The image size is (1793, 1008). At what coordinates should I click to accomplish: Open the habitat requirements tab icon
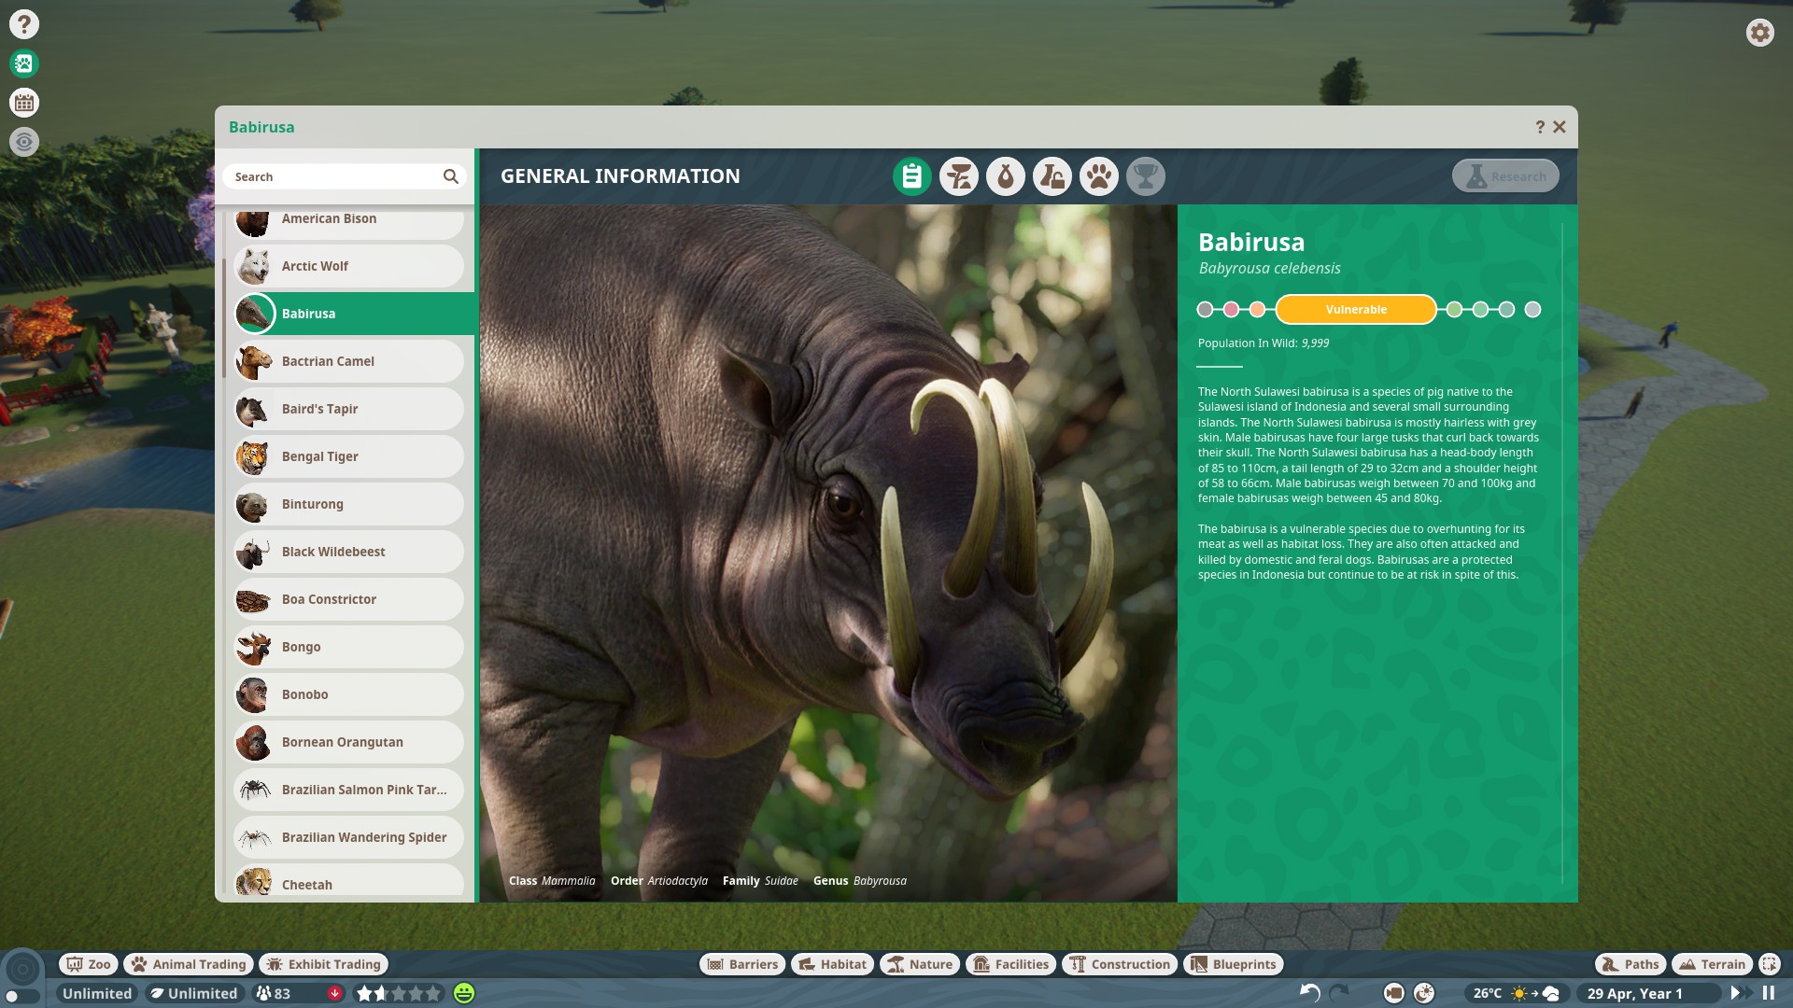[x=959, y=176]
